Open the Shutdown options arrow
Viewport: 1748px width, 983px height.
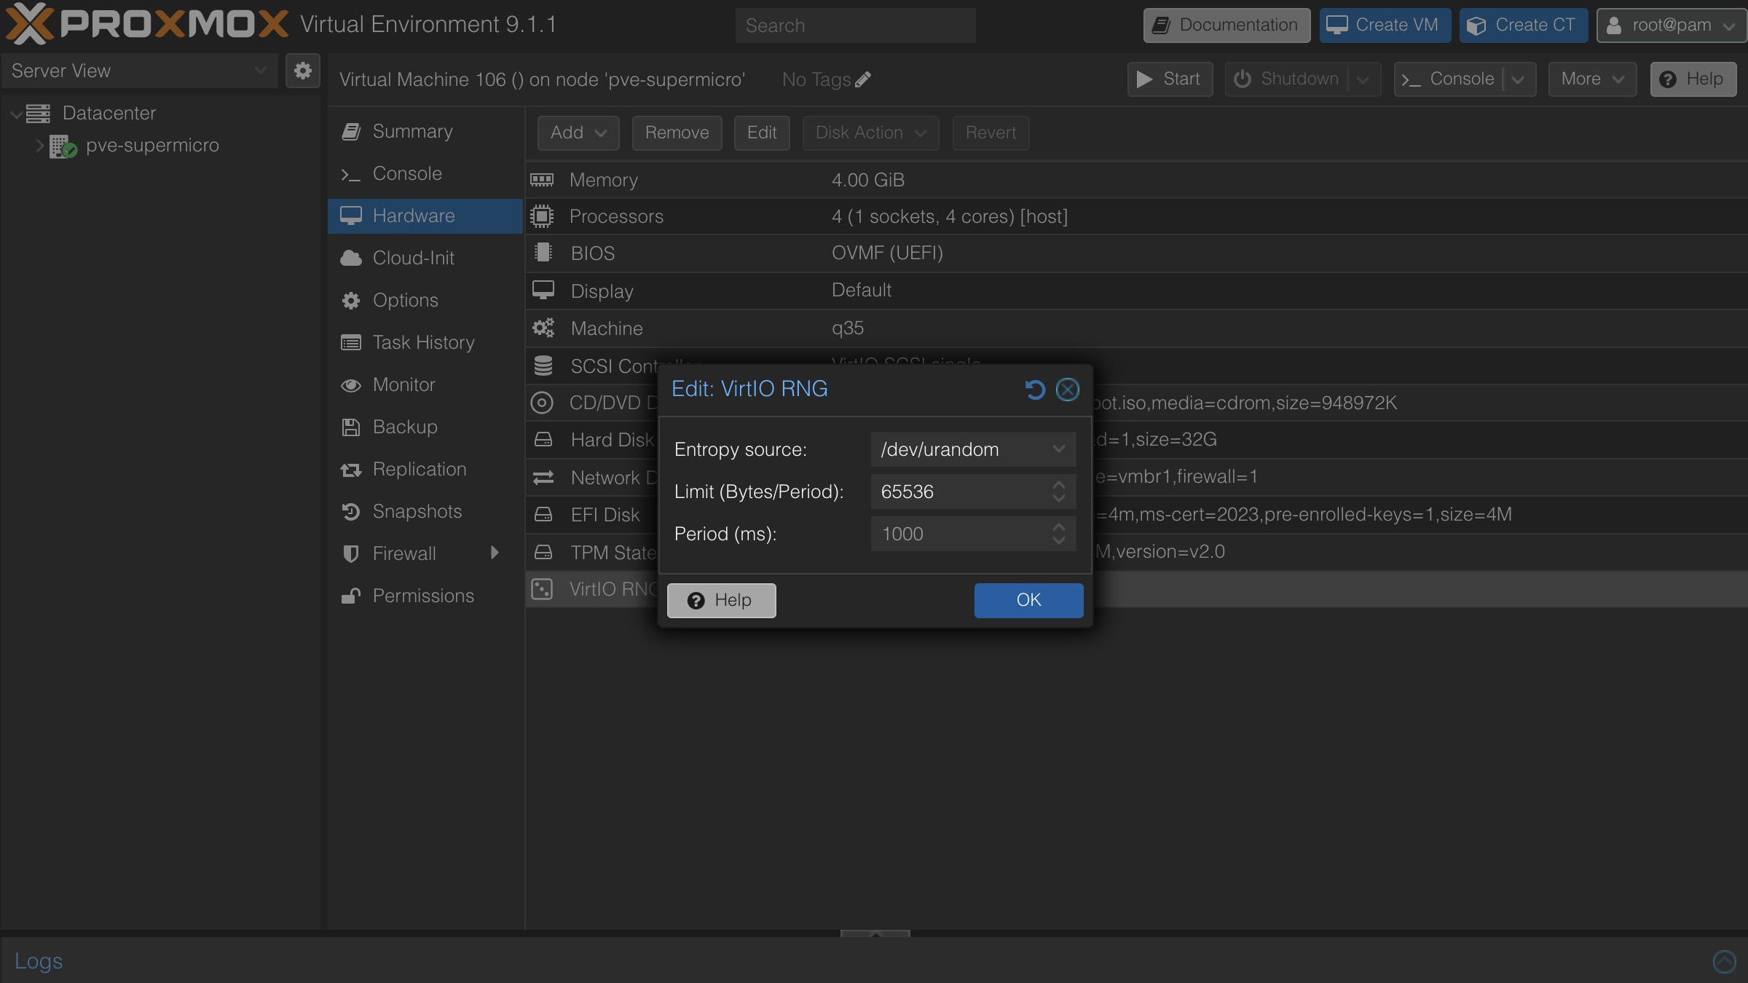point(1363,79)
